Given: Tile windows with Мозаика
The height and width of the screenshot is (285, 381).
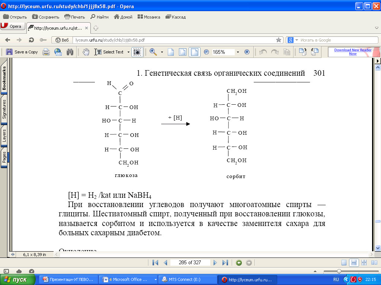Looking at the screenshot, I should [x=149, y=17].
